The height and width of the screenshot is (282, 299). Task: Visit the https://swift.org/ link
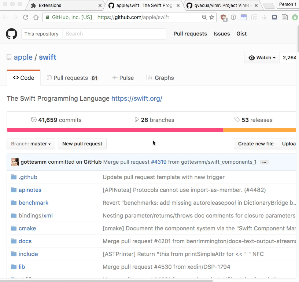tap(137, 99)
